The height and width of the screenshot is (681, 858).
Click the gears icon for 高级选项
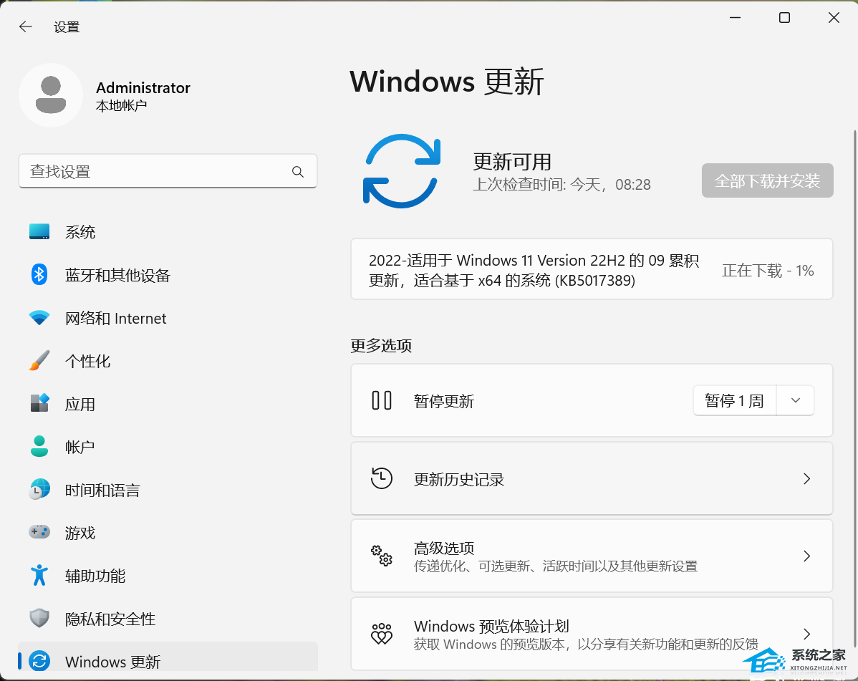[382, 556]
